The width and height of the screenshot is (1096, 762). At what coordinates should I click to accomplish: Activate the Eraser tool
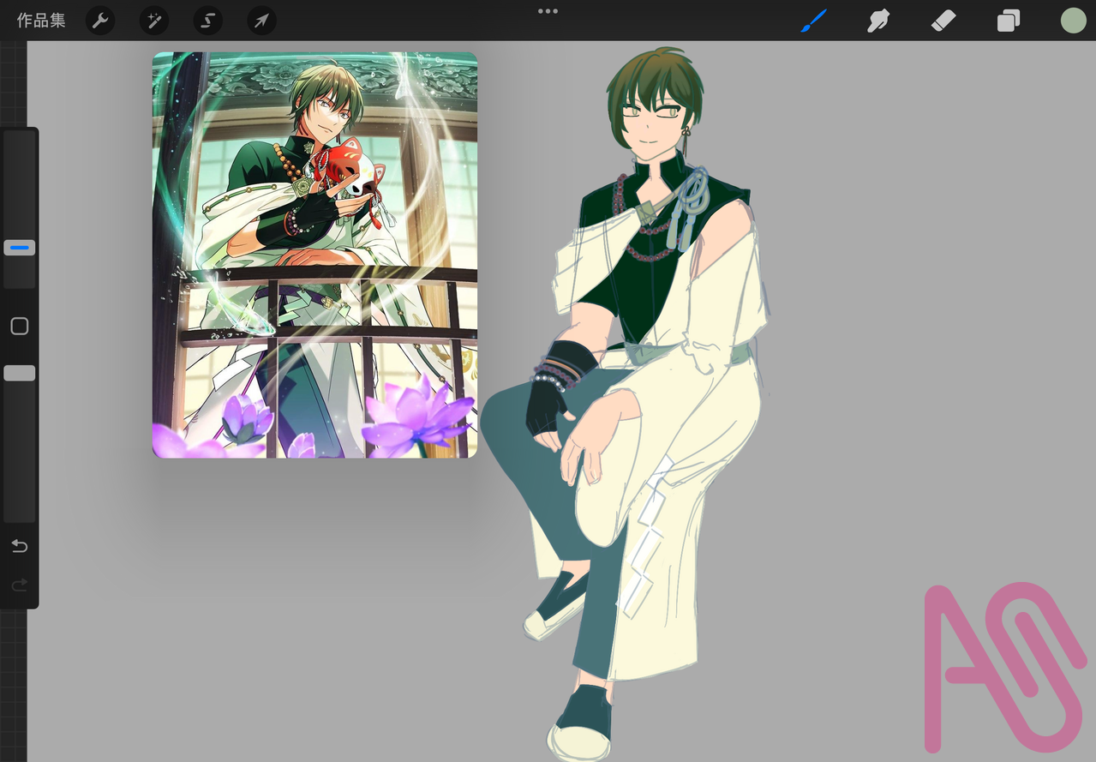(943, 20)
